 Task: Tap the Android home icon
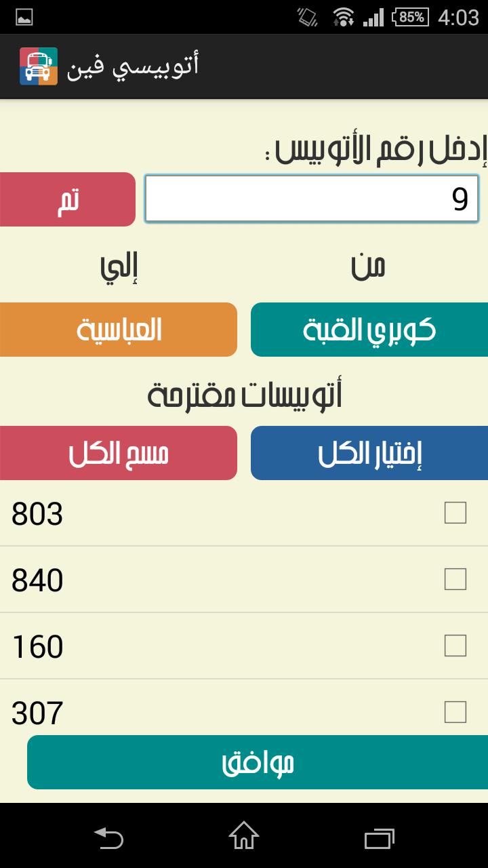(244, 835)
